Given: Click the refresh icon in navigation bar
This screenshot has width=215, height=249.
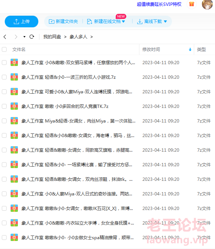Looking at the screenshot, I should coord(32,37).
